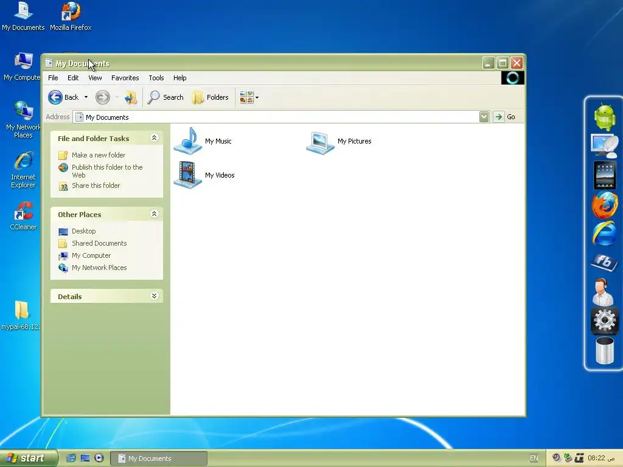Minimize the My Documents window

click(x=489, y=63)
